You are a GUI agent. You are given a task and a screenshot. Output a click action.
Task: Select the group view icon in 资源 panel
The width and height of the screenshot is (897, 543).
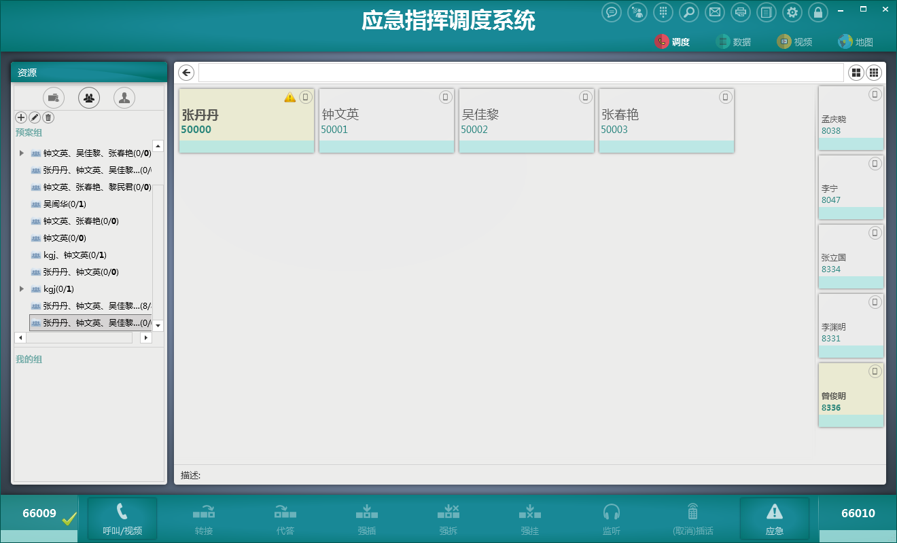(89, 98)
